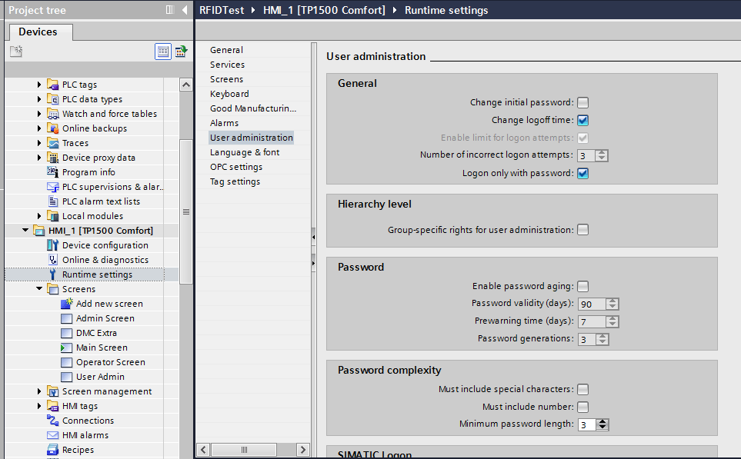Click Prewarning time days input field
The height and width of the screenshot is (459, 741).
tap(592, 322)
